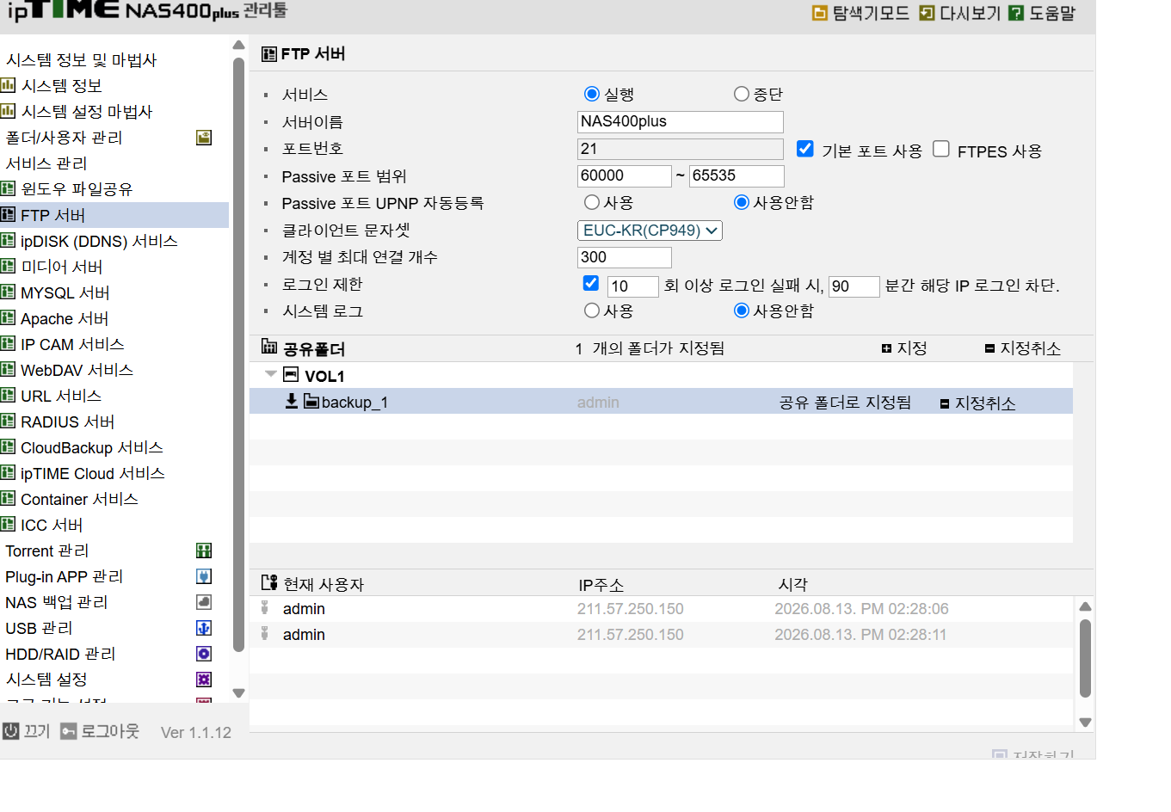Open the 도움말 help icon
This screenshot has width=1171, height=812.
click(x=1016, y=13)
